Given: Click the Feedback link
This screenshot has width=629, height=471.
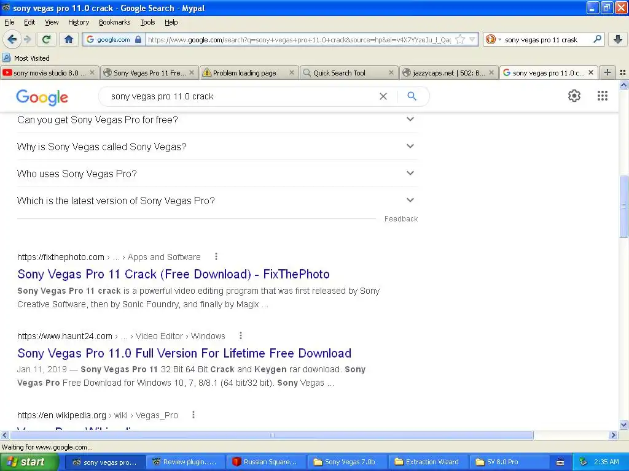Looking at the screenshot, I should point(401,219).
